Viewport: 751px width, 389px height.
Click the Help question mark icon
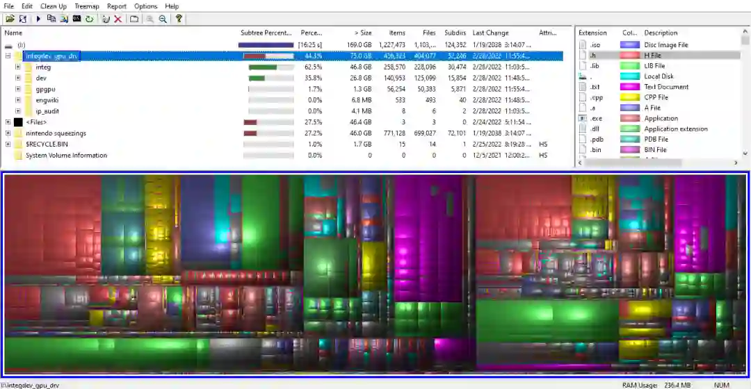(179, 19)
